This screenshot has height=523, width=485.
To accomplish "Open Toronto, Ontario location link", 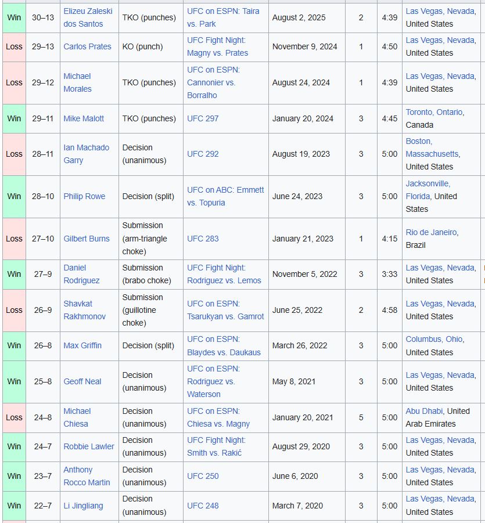I will 435,112.
